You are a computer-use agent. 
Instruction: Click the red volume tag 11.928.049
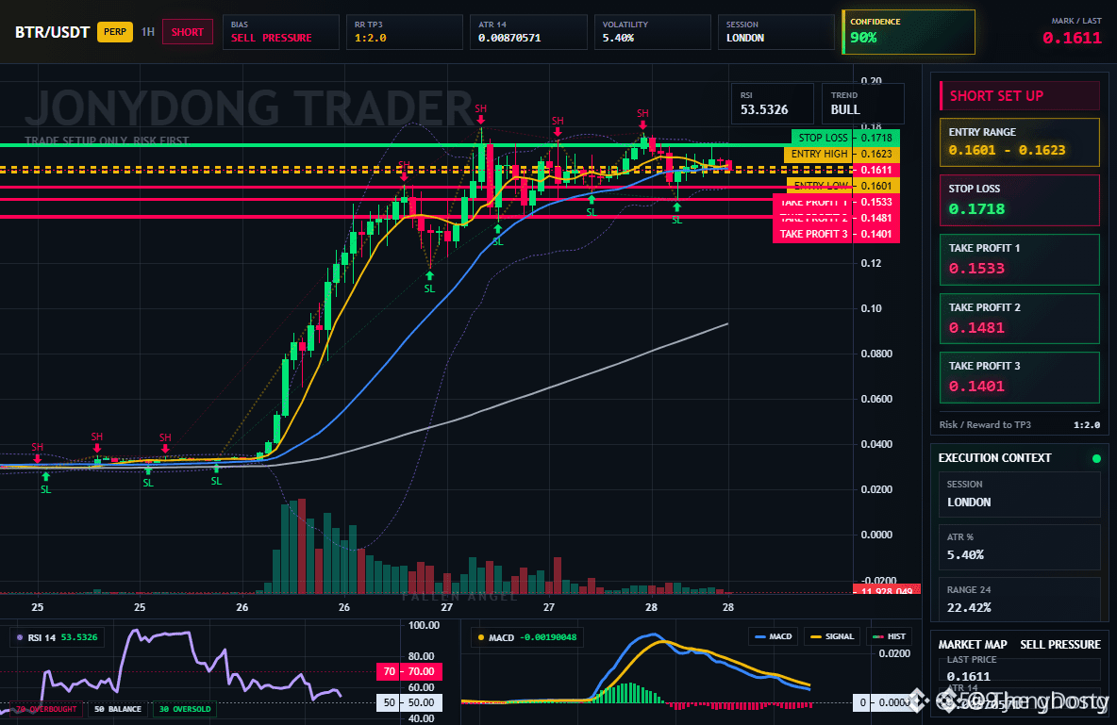pyautogui.click(x=886, y=589)
